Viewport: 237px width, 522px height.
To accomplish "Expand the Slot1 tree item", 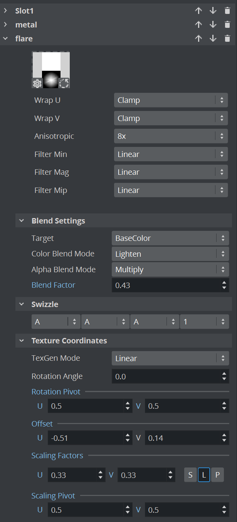I will click(5, 10).
